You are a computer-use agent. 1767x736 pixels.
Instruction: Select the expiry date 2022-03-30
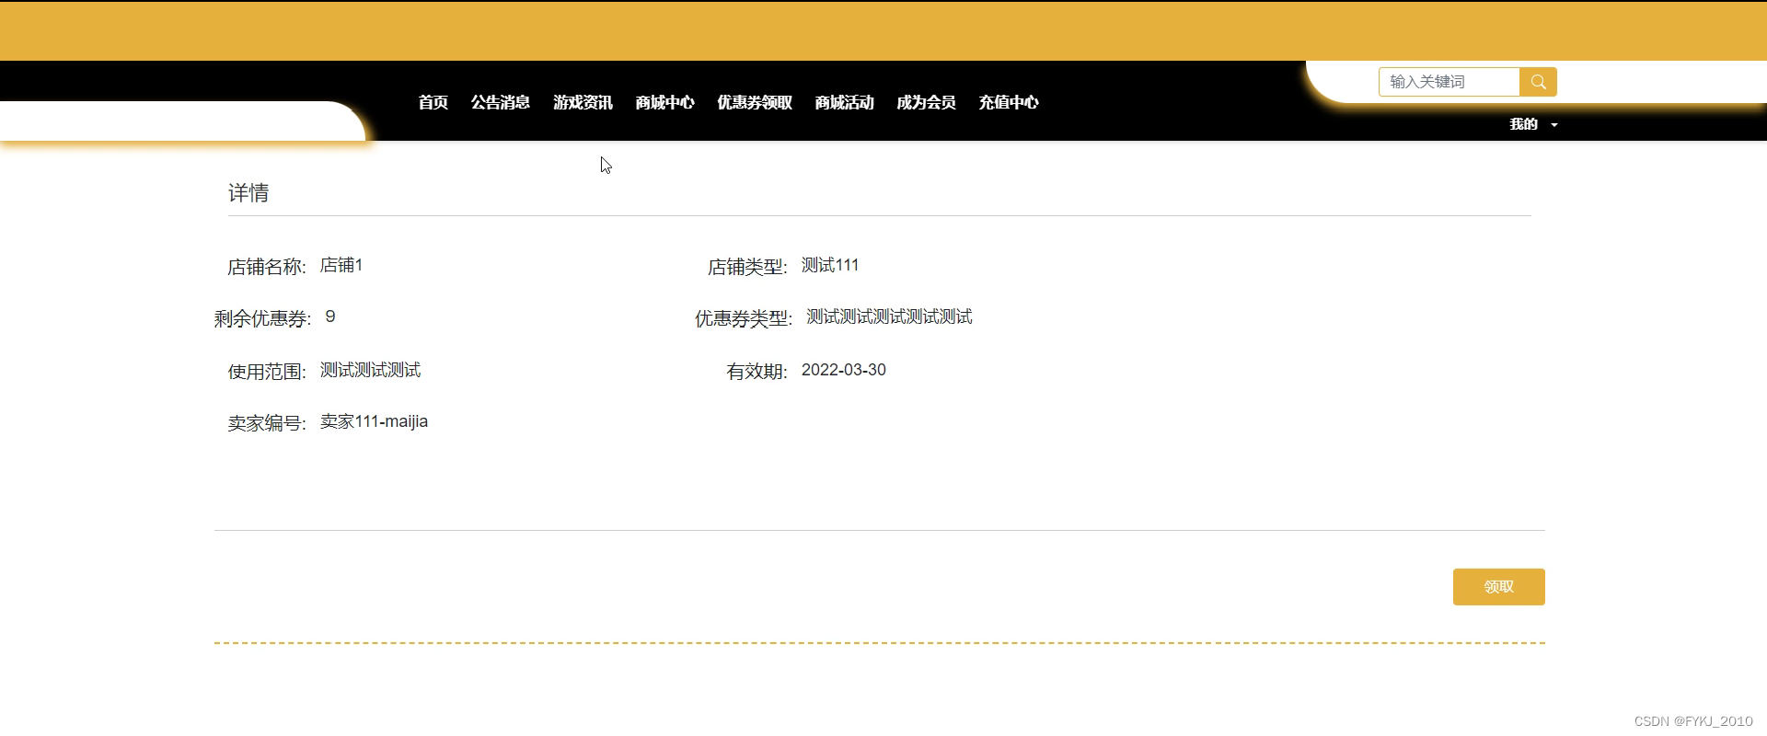click(x=844, y=370)
